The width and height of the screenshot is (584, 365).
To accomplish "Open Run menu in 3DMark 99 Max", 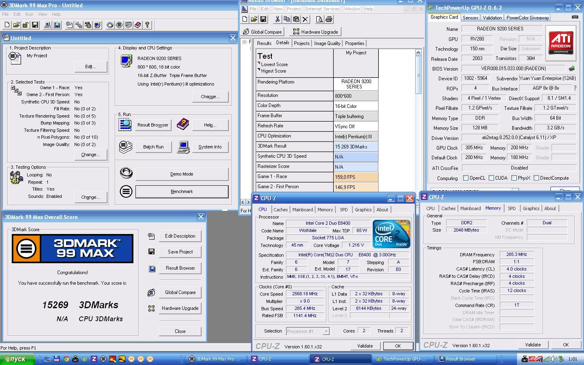I will [x=30, y=14].
